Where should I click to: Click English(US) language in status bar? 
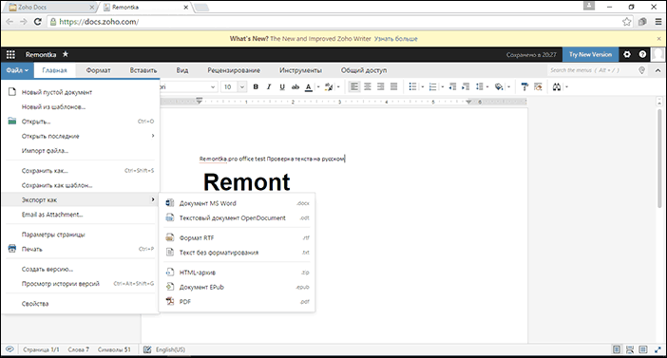pyautogui.click(x=170, y=349)
